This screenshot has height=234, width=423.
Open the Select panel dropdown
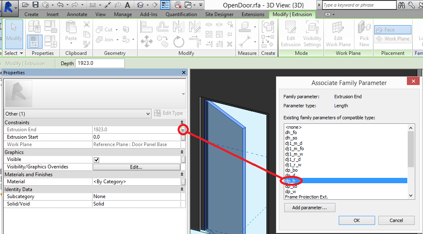[x=21, y=53]
